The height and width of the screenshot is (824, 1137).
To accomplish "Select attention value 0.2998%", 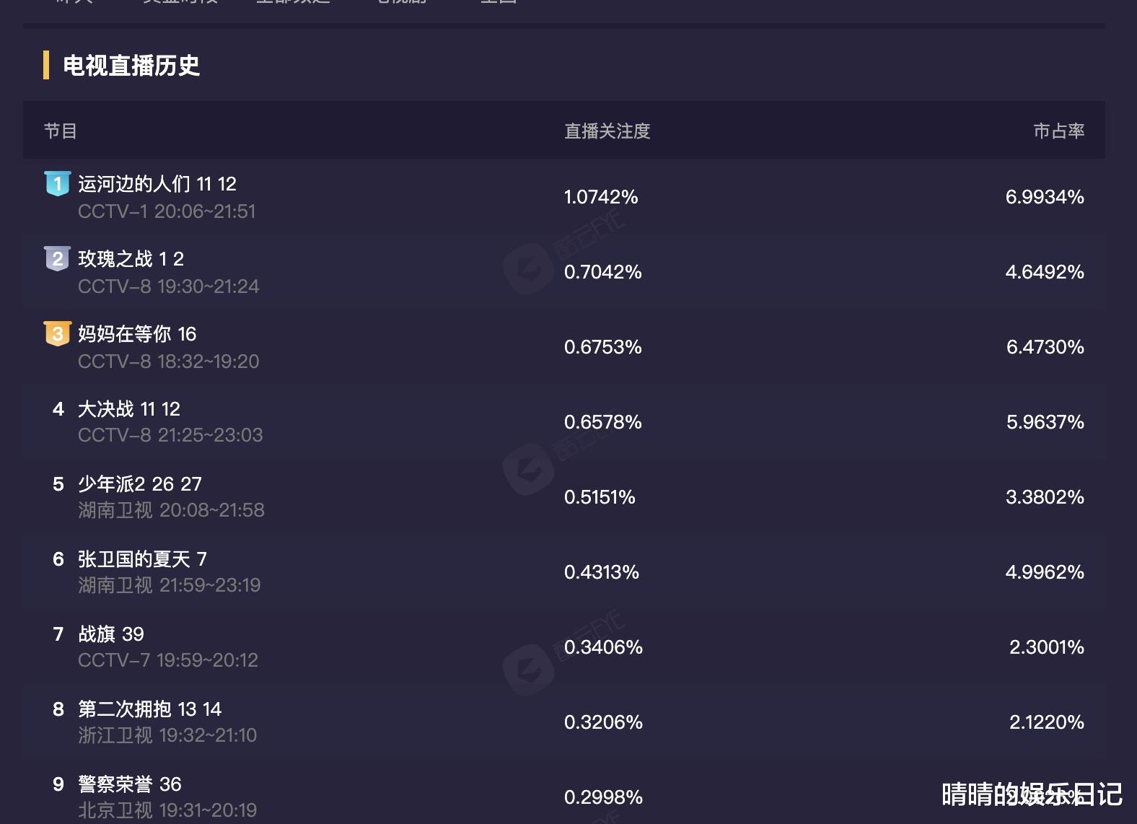I will [603, 797].
